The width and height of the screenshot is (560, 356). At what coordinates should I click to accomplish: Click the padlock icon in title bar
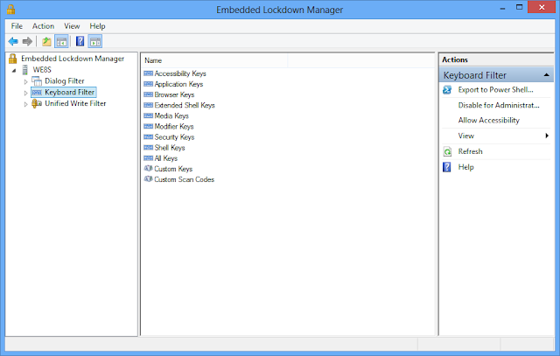point(10,9)
